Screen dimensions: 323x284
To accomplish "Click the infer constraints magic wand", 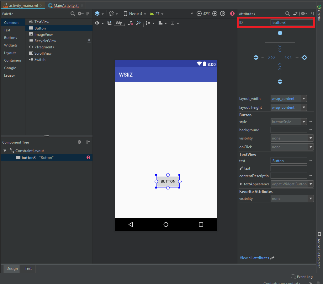I will pyautogui.click(x=139, y=23).
